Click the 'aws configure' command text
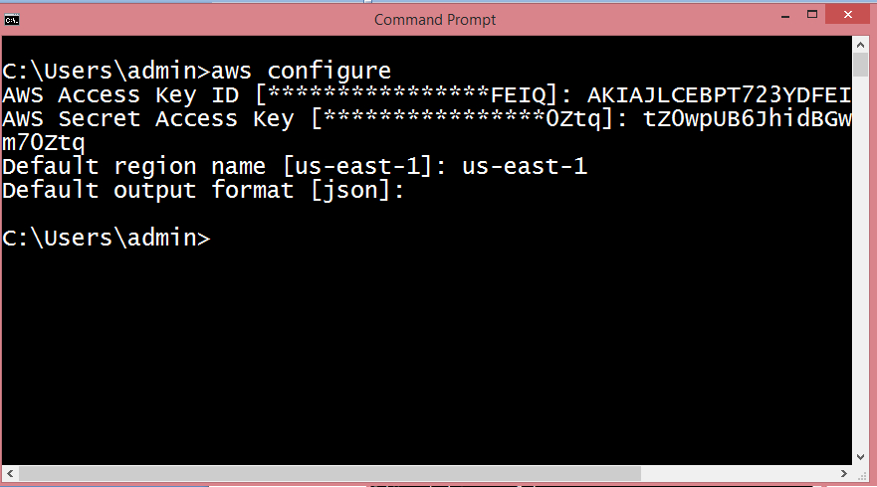 pyautogui.click(x=301, y=72)
